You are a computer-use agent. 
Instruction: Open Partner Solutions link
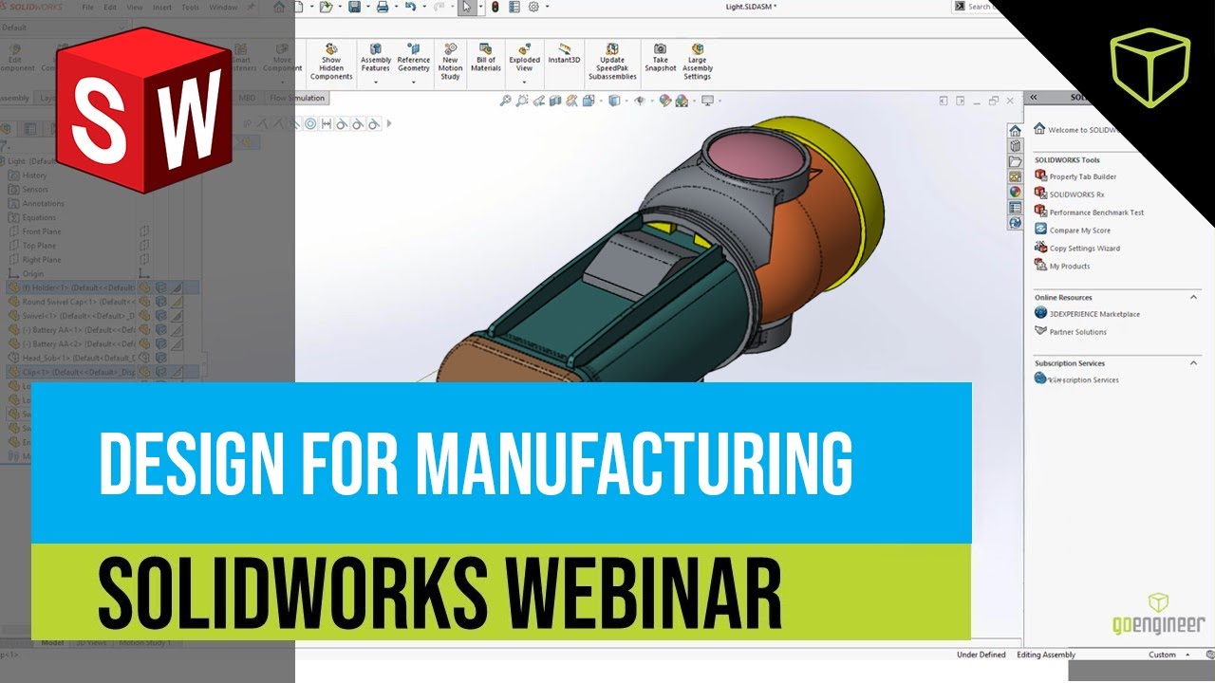click(x=1071, y=332)
